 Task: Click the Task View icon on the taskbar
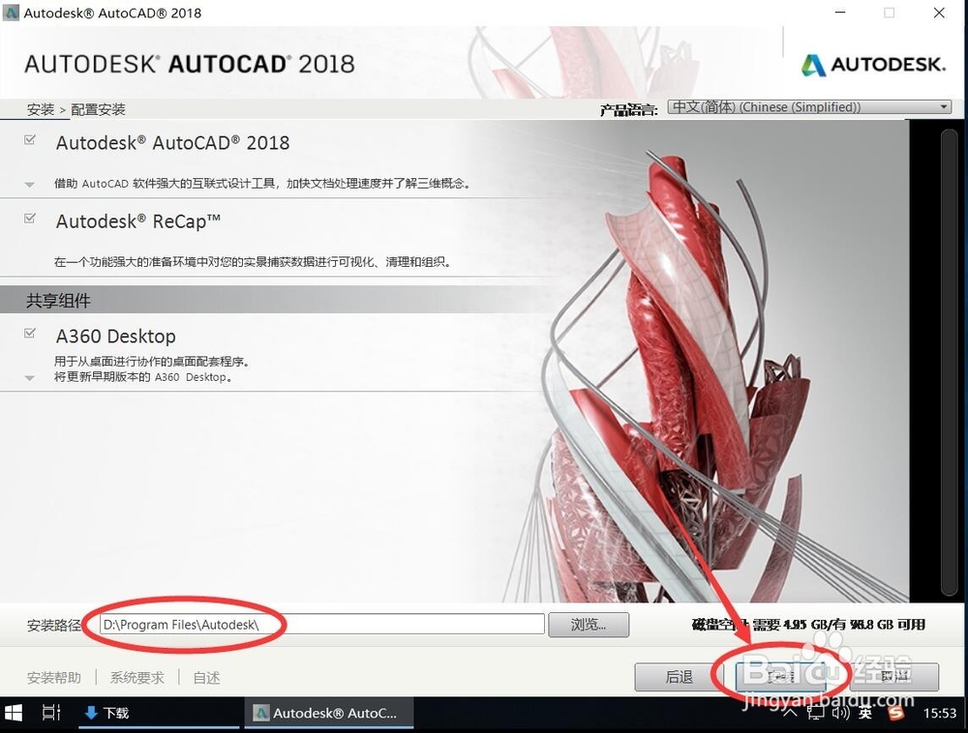click(x=51, y=713)
